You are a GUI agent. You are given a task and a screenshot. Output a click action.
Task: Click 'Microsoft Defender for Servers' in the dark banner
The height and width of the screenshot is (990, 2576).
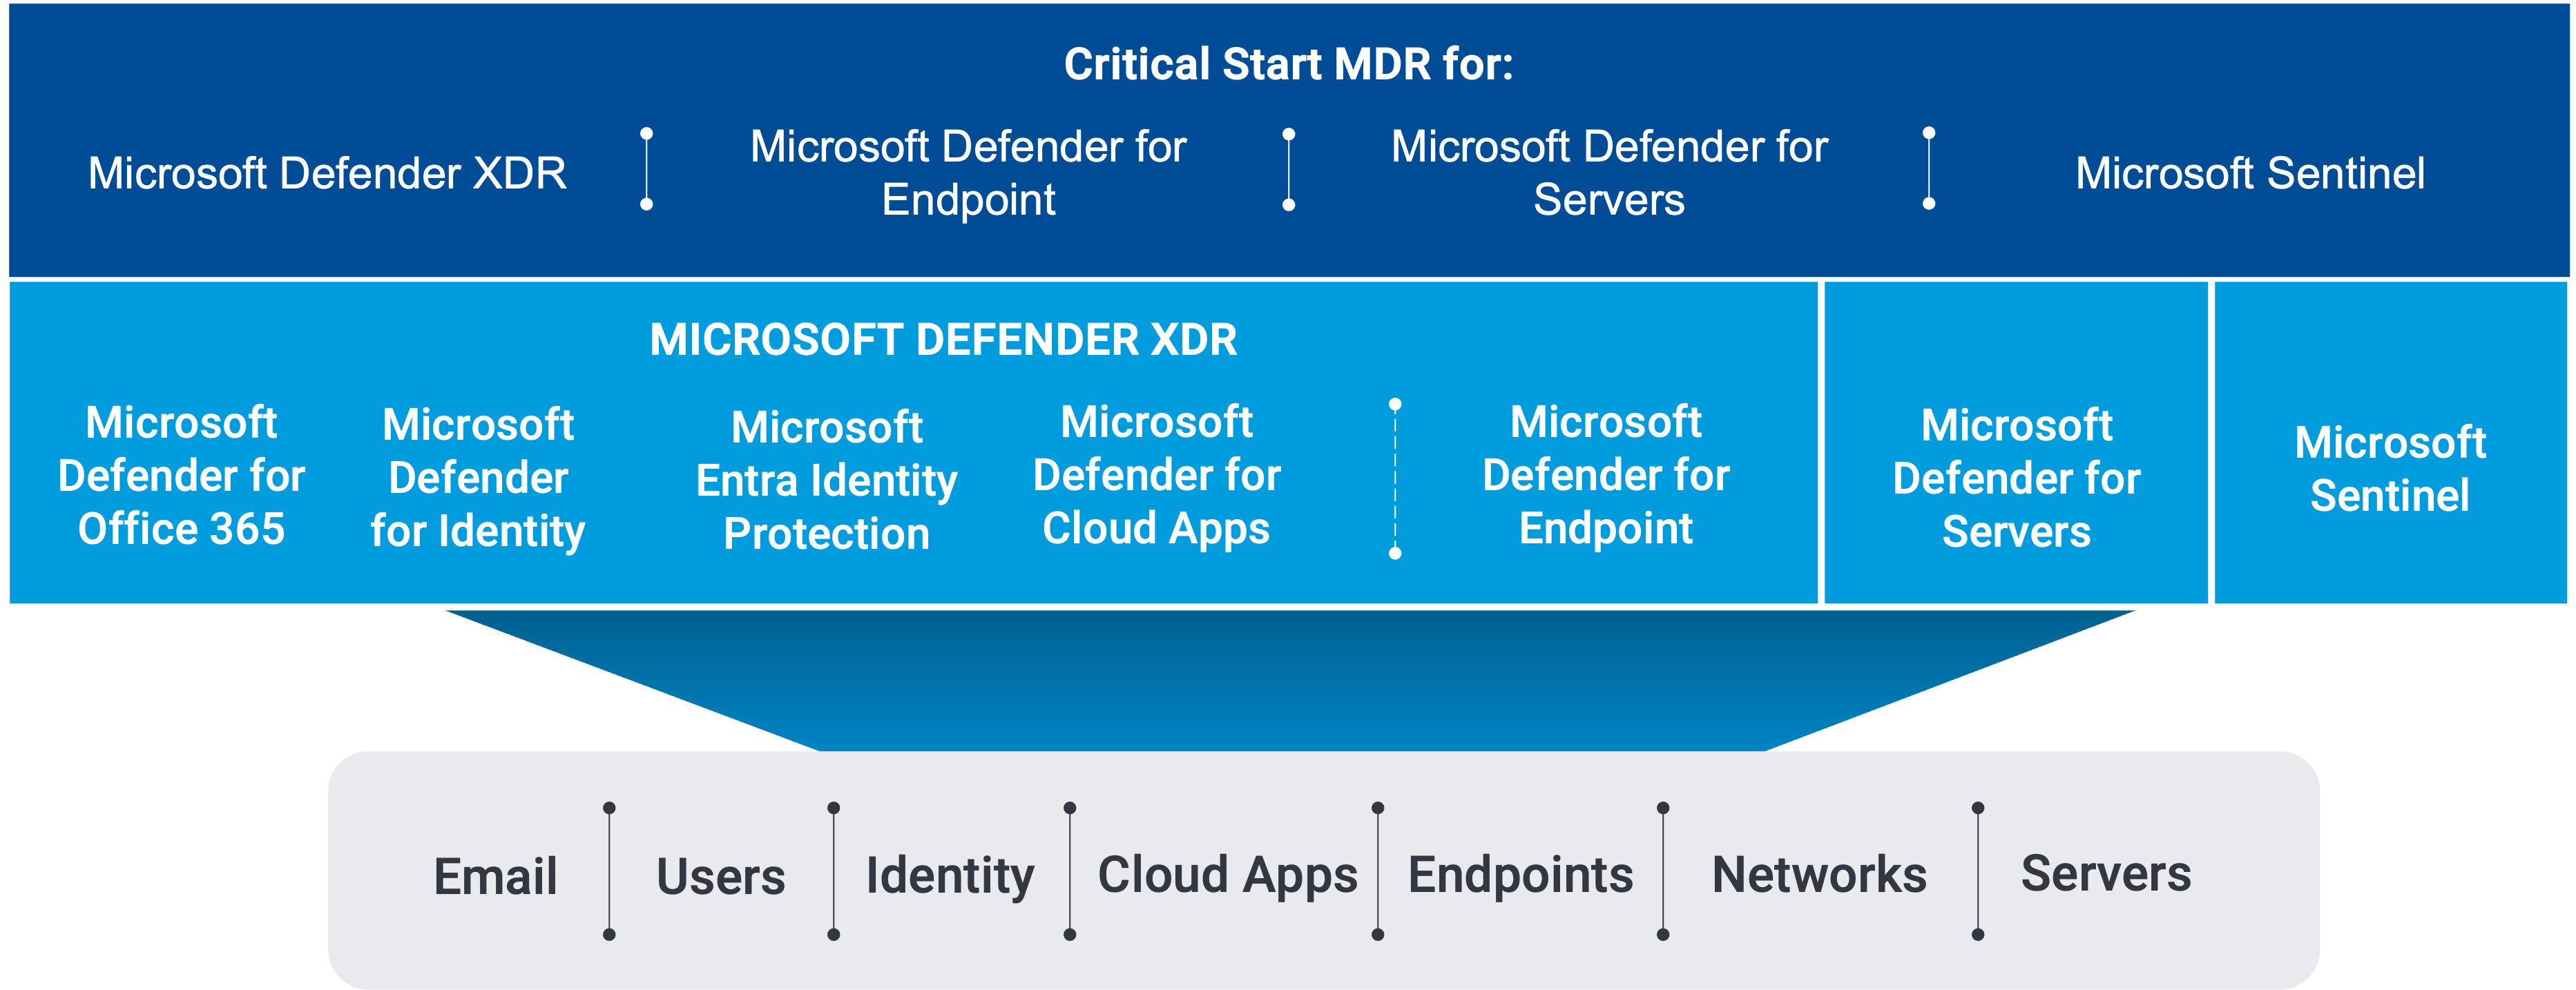click(x=1609, y=173)
